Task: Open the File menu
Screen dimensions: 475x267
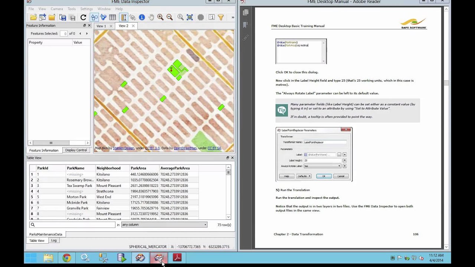Action: click(x=31, y=9)
